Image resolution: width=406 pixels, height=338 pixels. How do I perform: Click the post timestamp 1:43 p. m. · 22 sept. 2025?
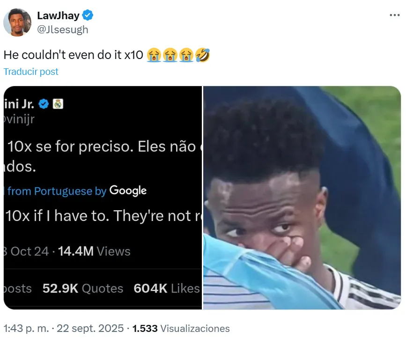[64, 329]
